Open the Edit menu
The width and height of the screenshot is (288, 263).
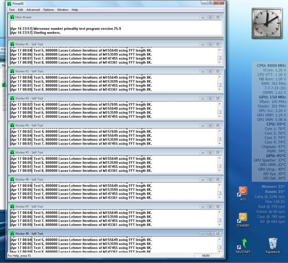pos(20,10)
